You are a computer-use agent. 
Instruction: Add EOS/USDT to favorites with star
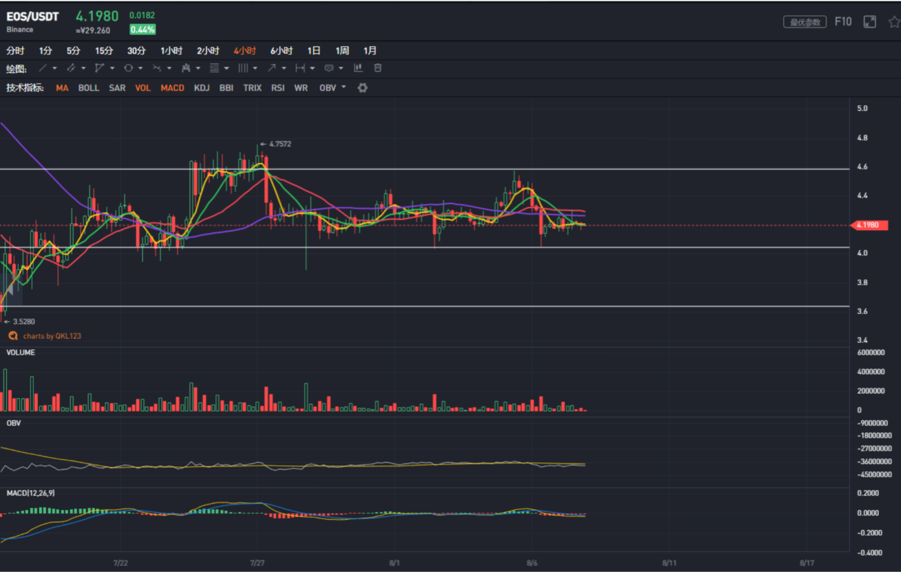tap(893, 22)
